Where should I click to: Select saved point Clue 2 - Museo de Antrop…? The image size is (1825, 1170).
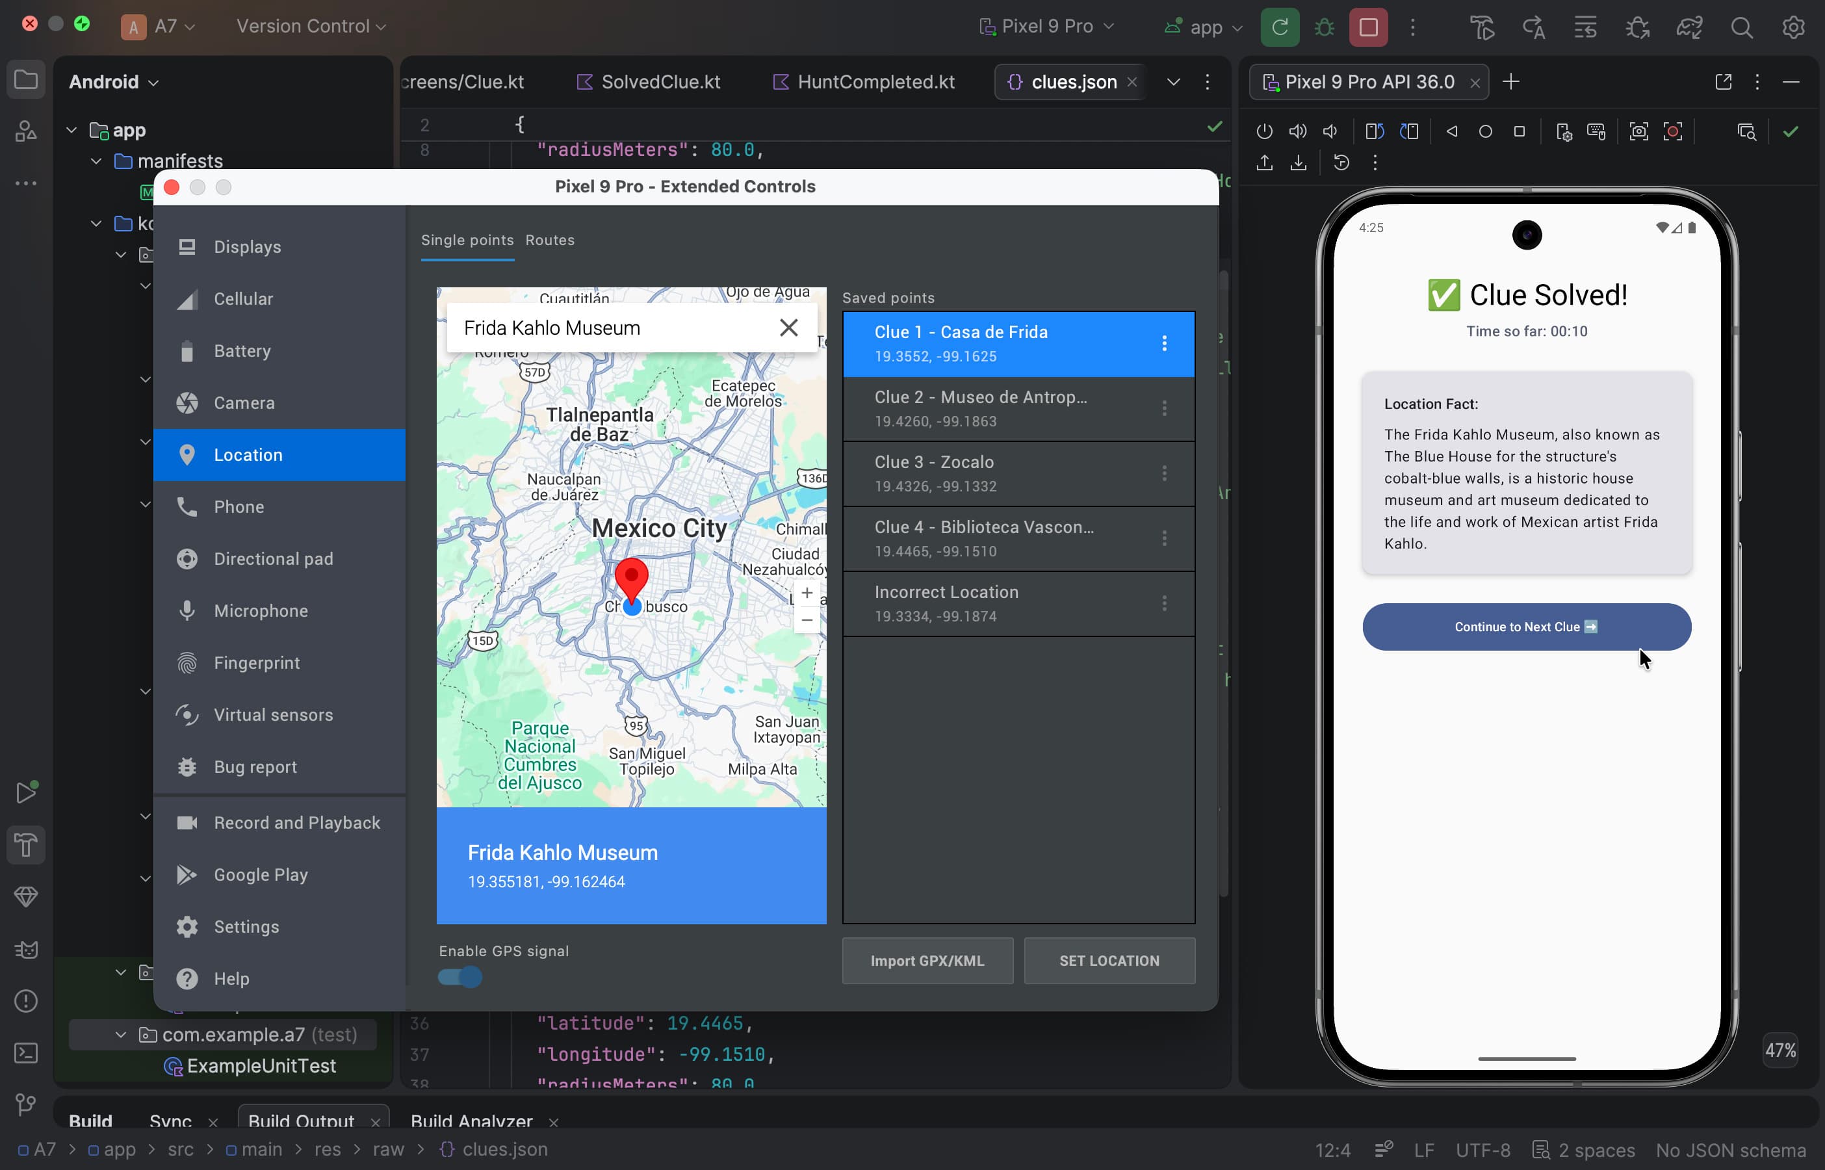pos(1018,409)
